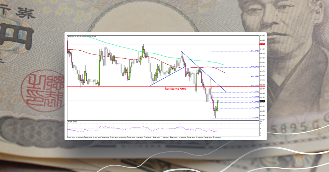Expand the USDJPY,H4 symbol dropdown arrow
This screenshot has height=172, width=329.
click(68, 36)
